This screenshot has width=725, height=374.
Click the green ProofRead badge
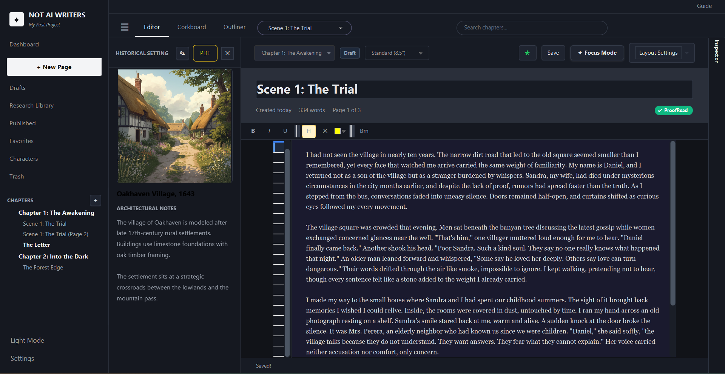pyautogui.click(x=674, y=110)
